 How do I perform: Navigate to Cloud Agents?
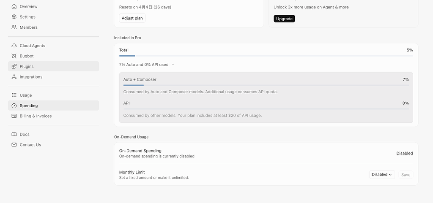pos(53,46)
